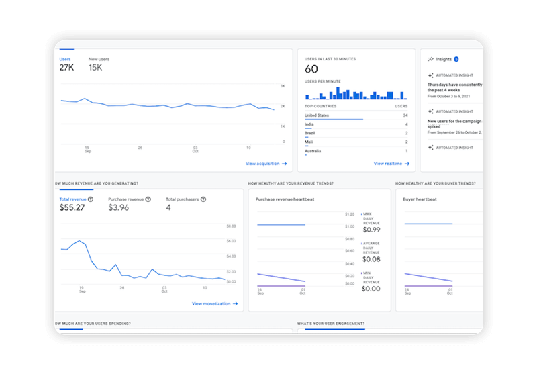The image size is (537, 376).
Task: Click the first Automated Insight sparkle icon
Action: (430, 75)
